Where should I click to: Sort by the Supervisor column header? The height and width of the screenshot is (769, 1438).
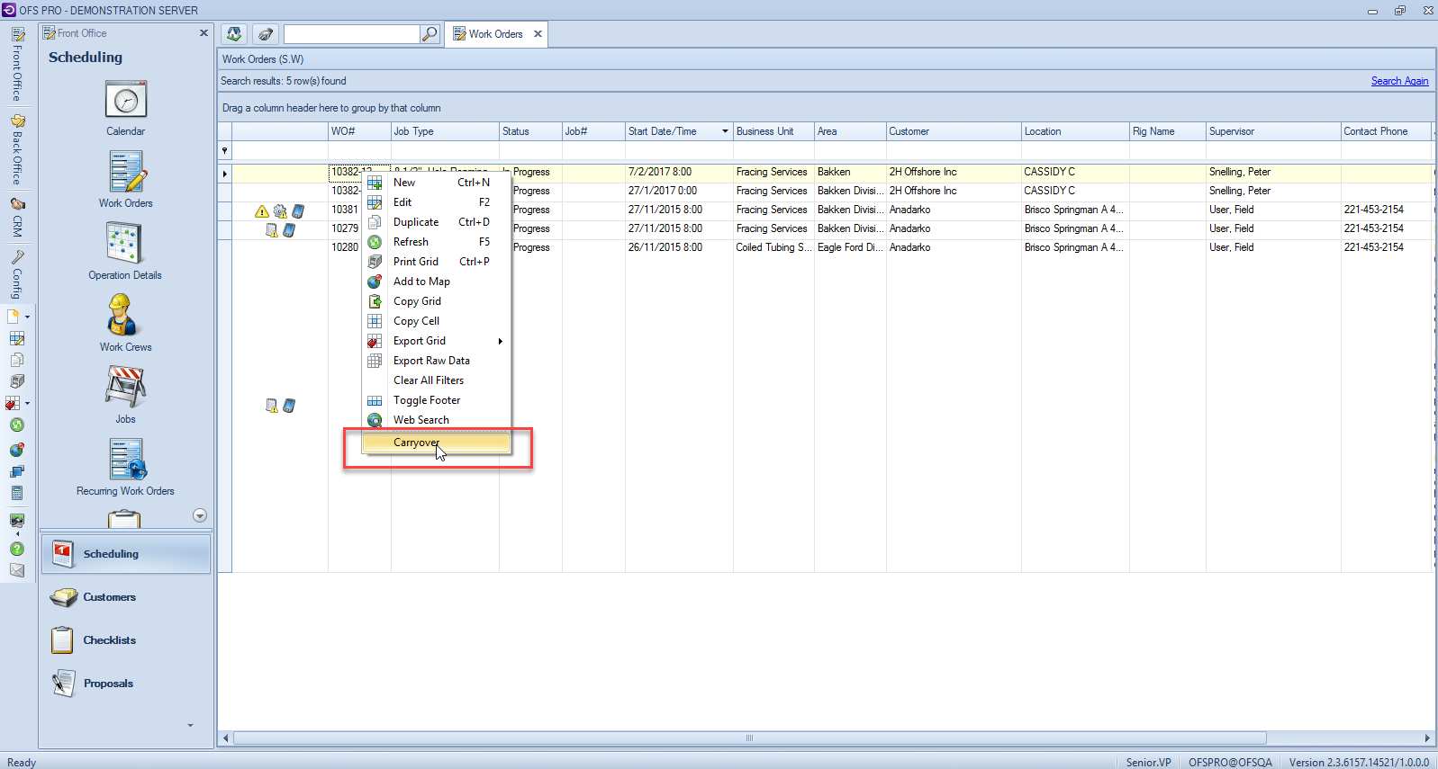1273,131
